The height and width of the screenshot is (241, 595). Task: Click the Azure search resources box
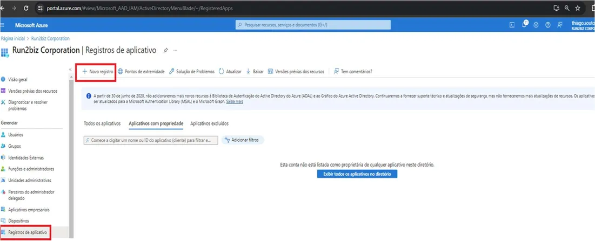click(313, 25)
